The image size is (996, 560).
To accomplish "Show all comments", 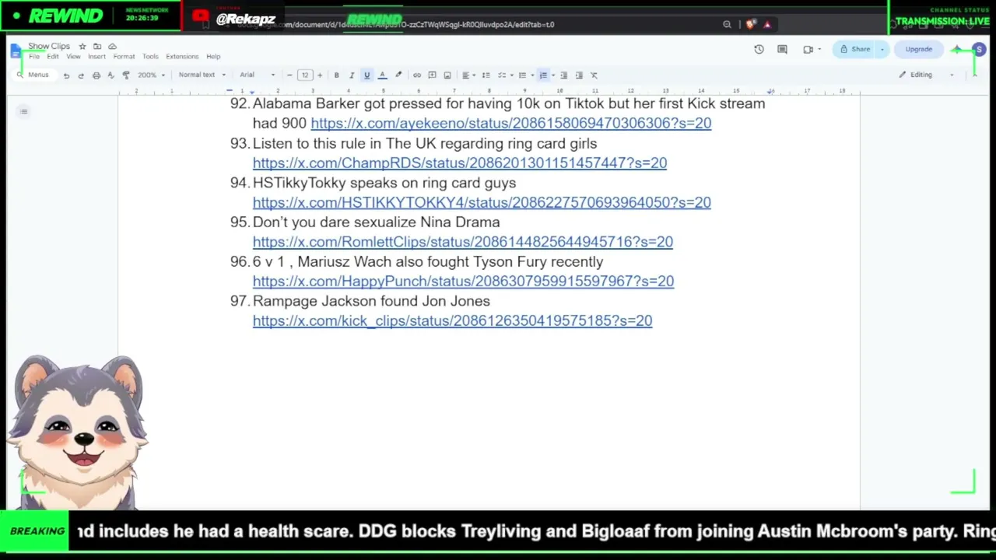I will (782, 50).
